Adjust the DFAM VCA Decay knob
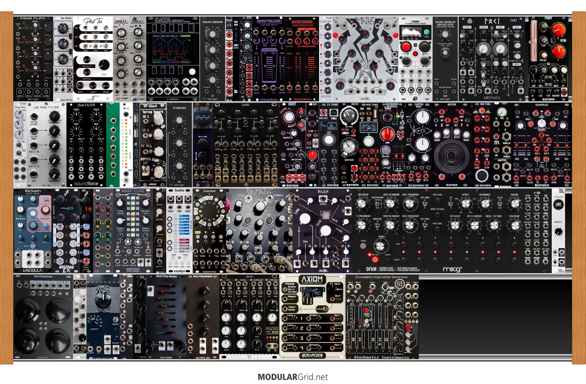This screenshot has height=384, width=586. click(515, 225)
